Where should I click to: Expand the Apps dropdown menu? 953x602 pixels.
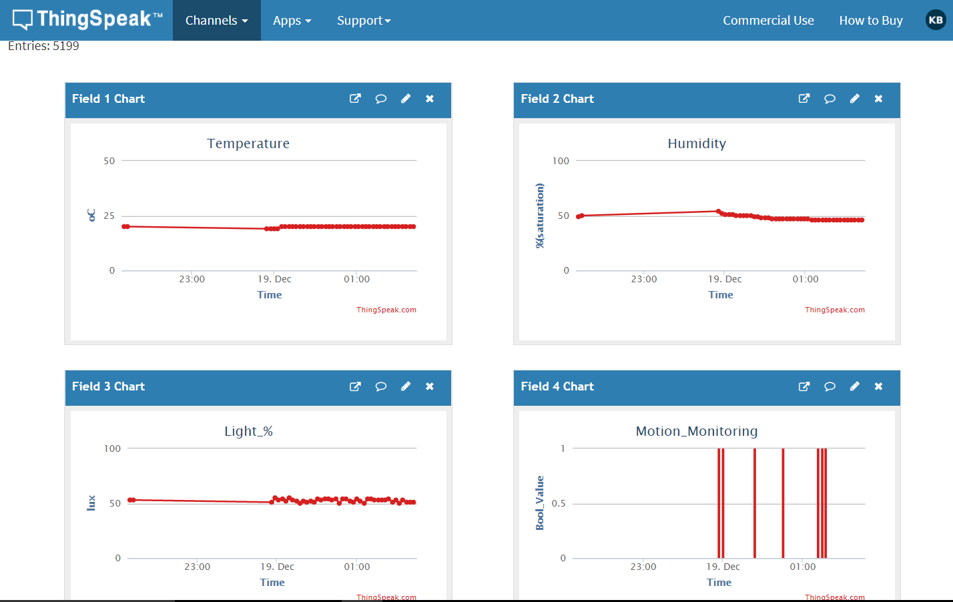point(292,21)
